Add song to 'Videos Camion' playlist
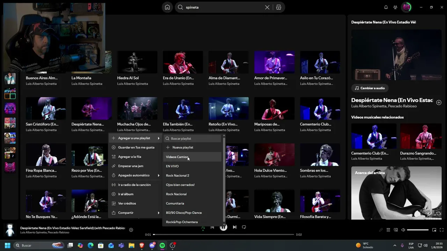Viewport: 447px width, 251px height. [192, 157]
